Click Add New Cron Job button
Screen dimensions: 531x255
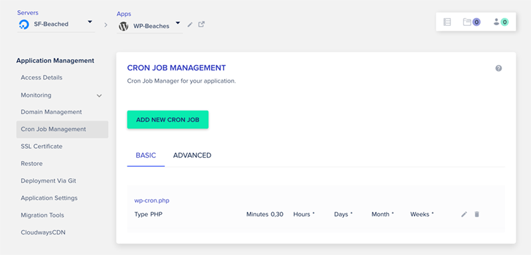(168, 120)
